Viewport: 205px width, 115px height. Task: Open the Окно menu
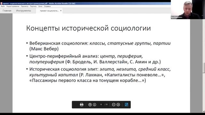coord(40,6)
